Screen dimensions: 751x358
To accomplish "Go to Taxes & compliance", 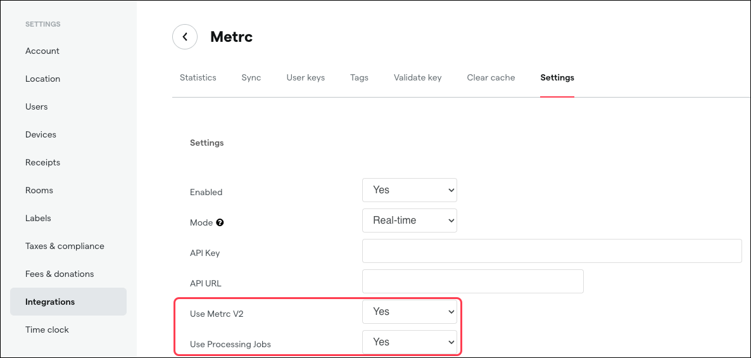I will (65, 246).
